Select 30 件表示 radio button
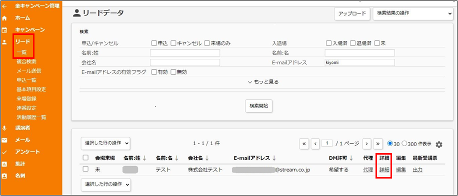Image resolution: width=458 pixels, height=196 pixels. pos(389,143)
